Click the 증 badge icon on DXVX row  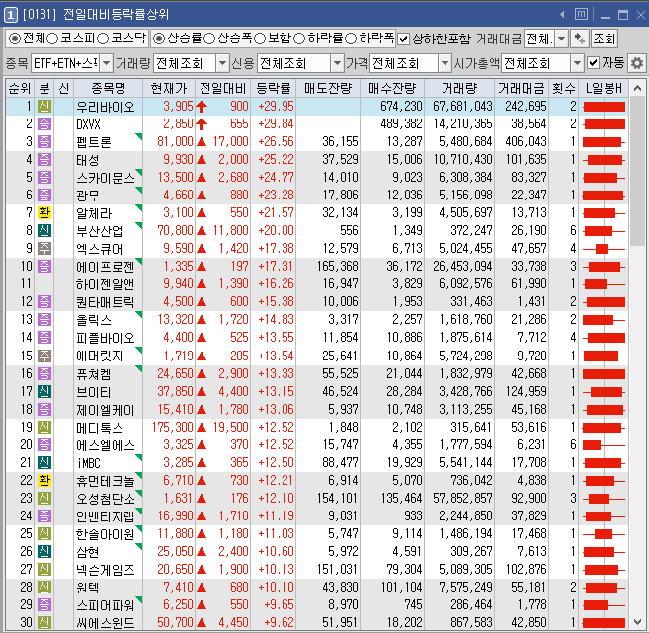[x=44, y=124]
